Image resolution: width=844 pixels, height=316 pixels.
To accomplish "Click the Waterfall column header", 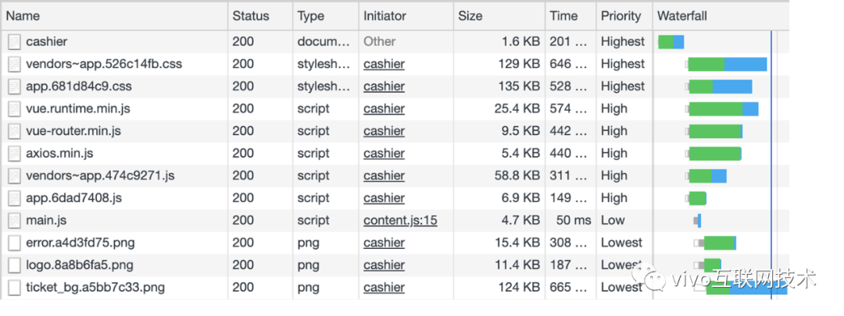I will pos(683,16).
